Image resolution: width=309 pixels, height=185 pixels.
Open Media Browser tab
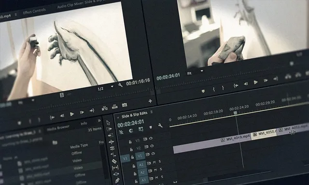(58, 128)
